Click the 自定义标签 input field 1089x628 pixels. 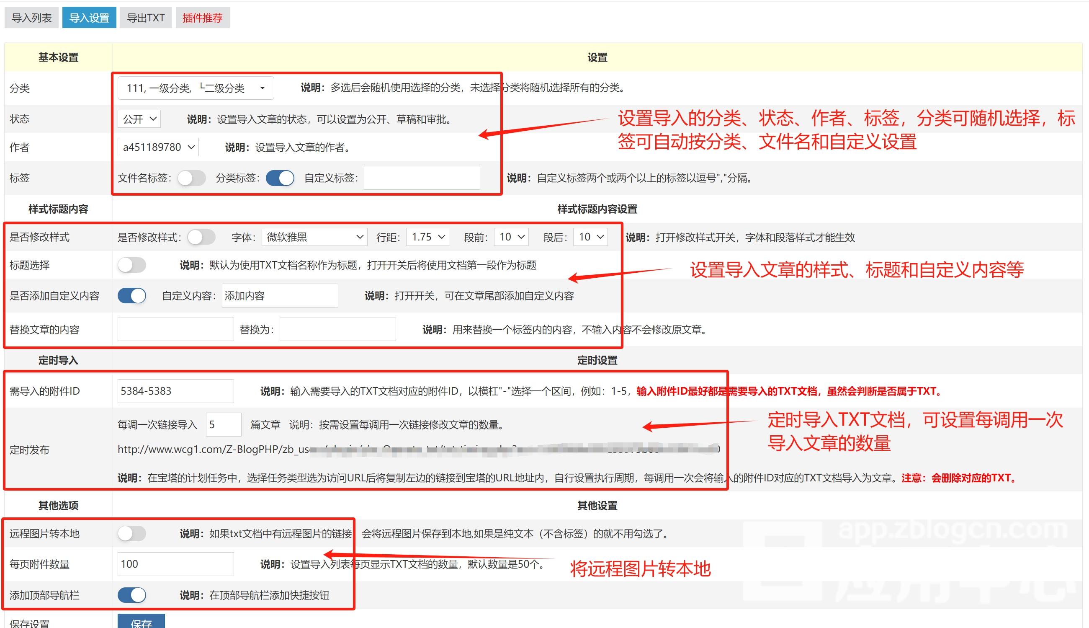pos(422,178)
